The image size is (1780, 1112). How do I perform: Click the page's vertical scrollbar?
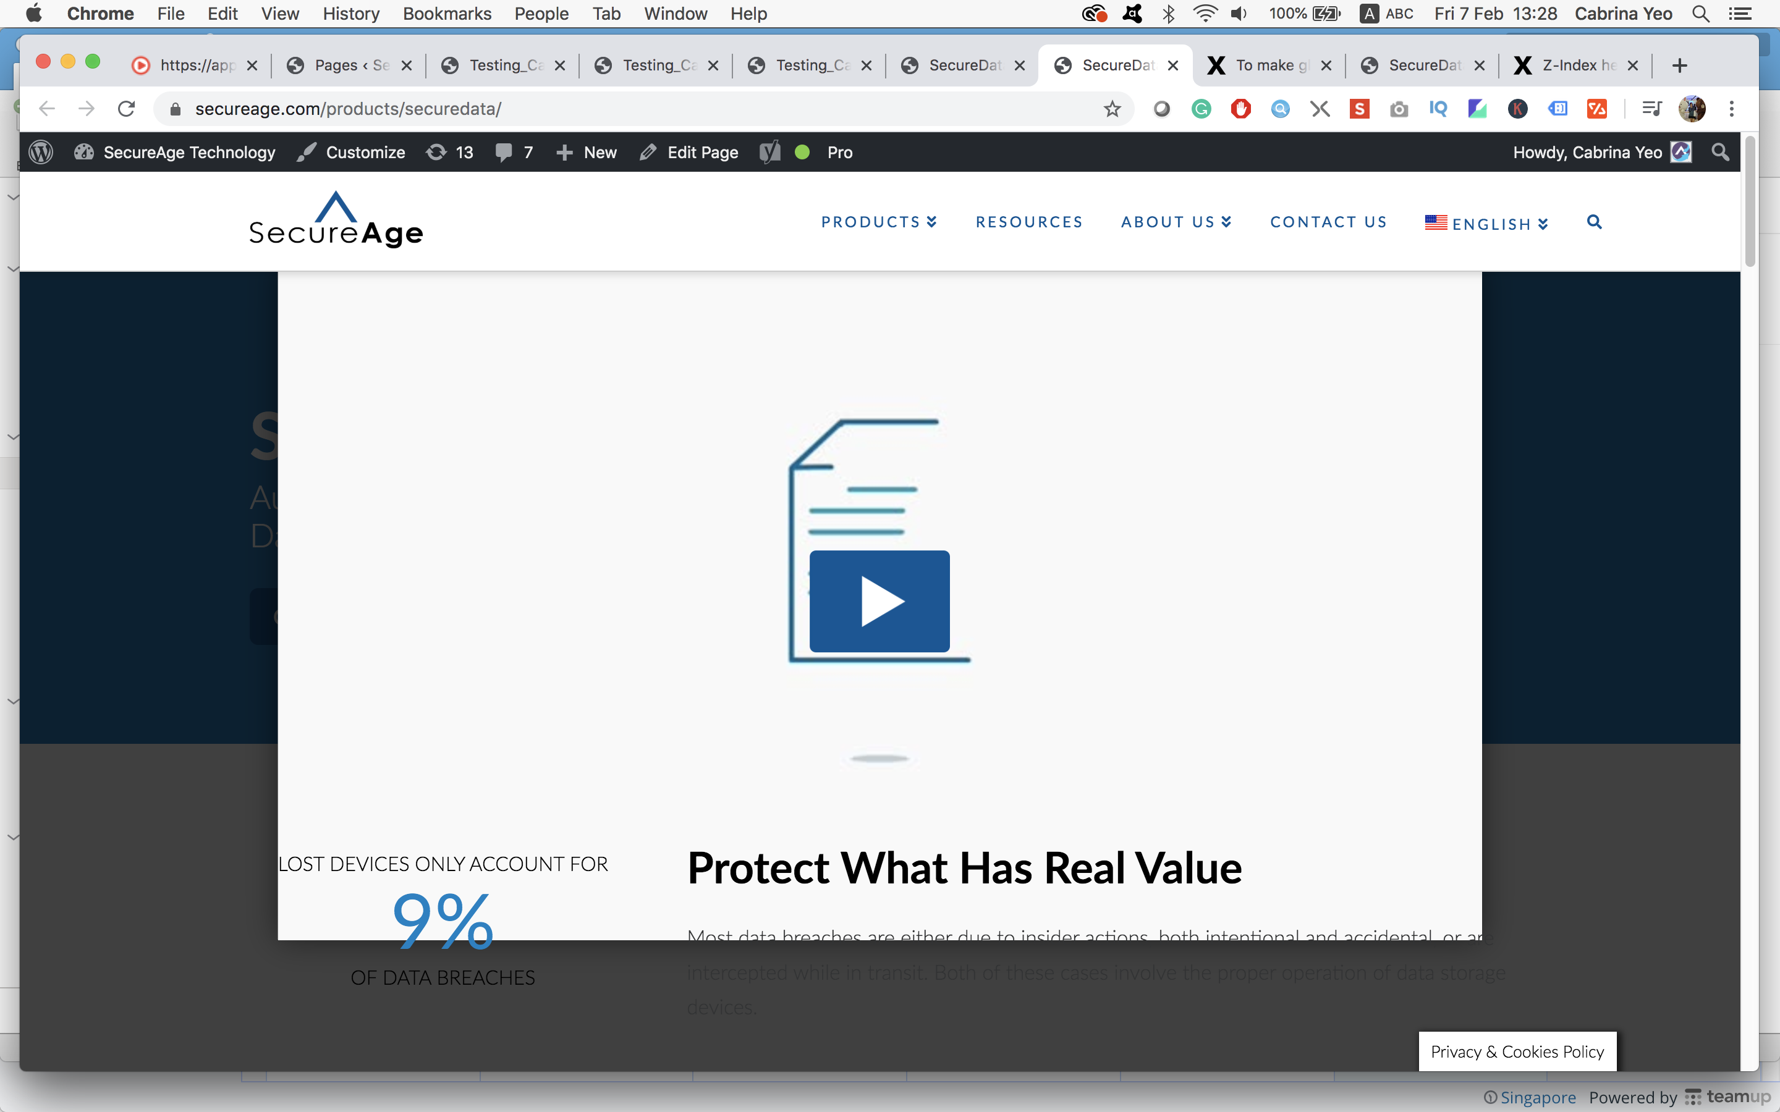tap(1750, 201)
